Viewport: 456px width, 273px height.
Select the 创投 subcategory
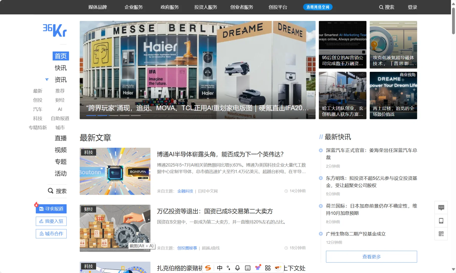click(x=38, y=100)
